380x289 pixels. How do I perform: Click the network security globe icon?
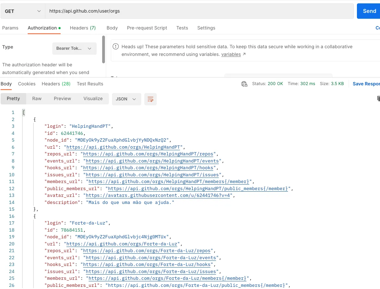click(244, 84)
